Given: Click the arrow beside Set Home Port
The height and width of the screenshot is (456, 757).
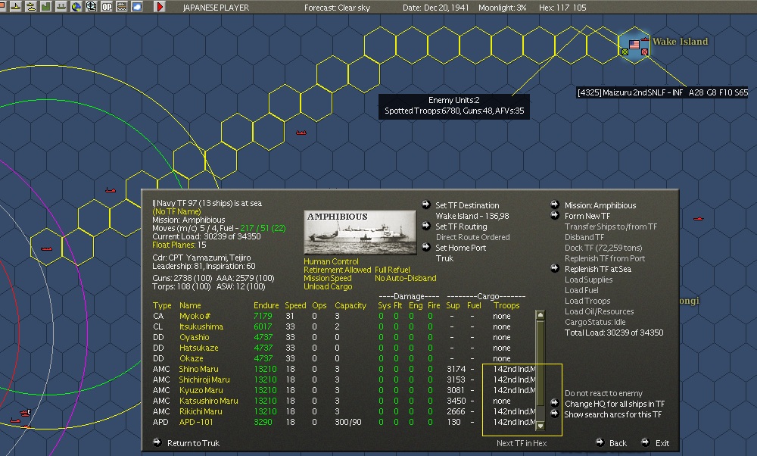Looking at the screenshot, I should [x=425, y=247].
